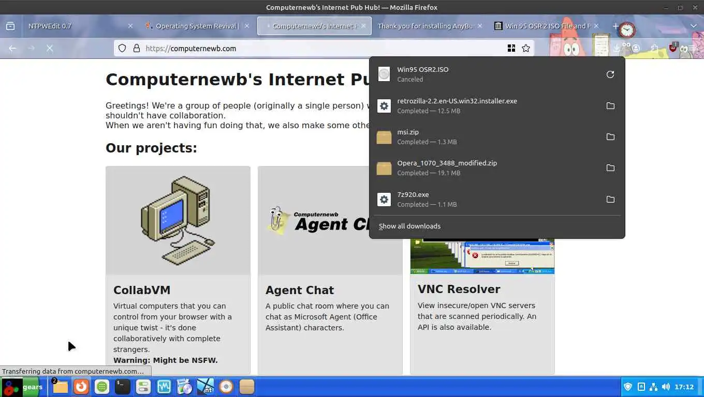This screenshot has height=397, width=704.
Task: Click the removable drive eject tray icon
Action: (x=641, y=387)
